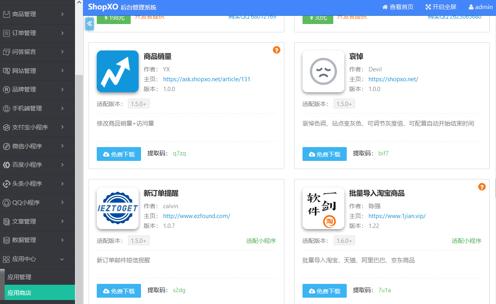Click the help icon on 批量导入淘宝商品 card
496x304 pixels.
click(x=482, y=187)
